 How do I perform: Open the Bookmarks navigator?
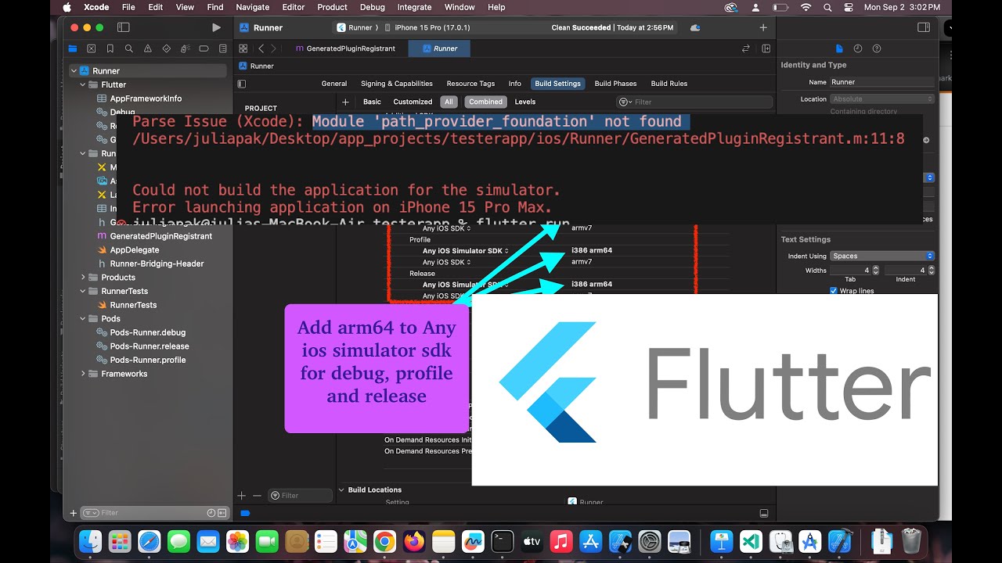click(110, 48)
